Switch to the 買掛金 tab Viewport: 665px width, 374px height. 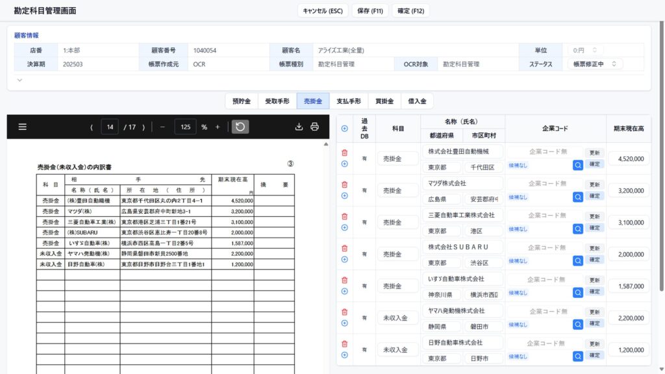pos(384,101)
